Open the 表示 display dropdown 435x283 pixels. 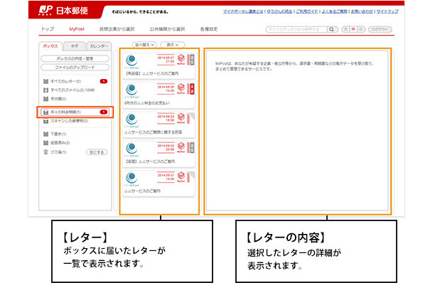172,45
